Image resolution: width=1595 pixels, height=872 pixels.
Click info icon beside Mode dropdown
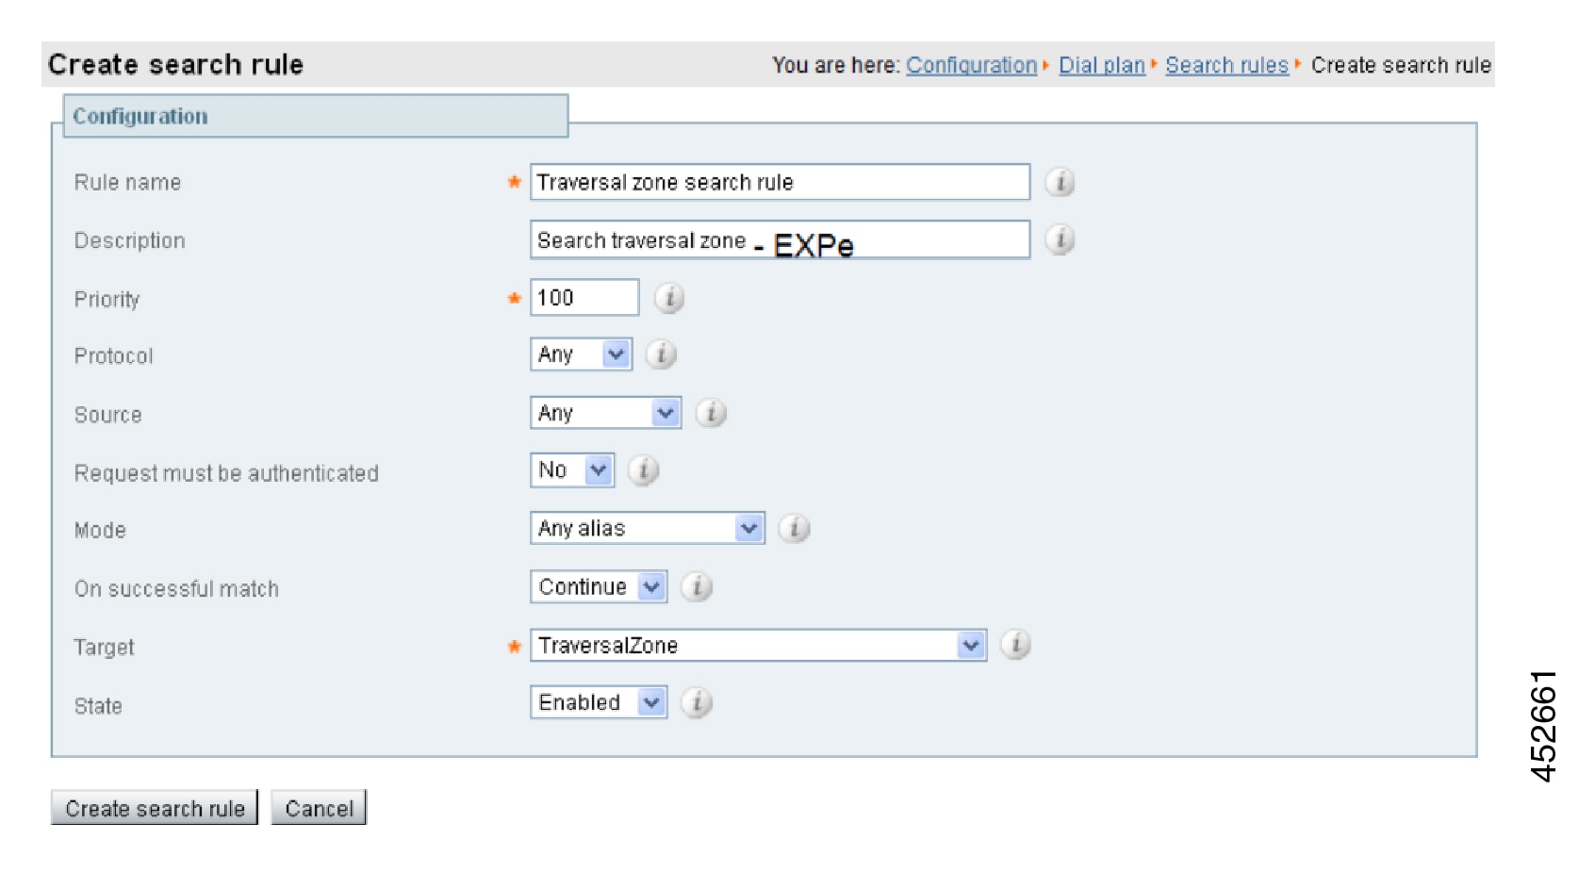click(x=794, y=528)
